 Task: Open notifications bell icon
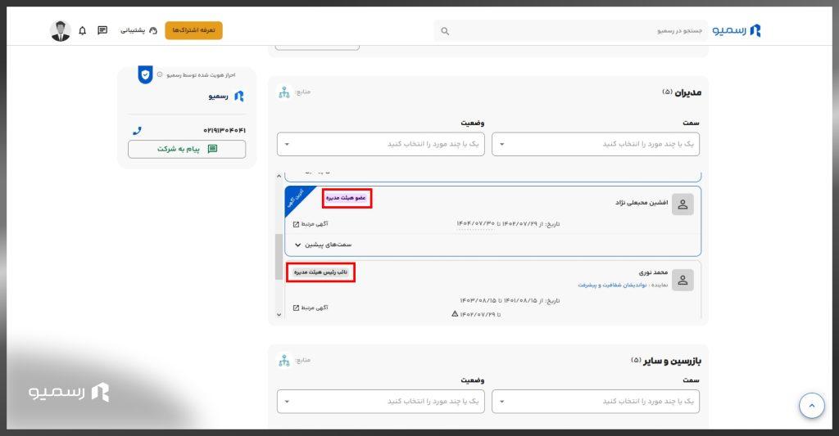click(x=83, y=30)
